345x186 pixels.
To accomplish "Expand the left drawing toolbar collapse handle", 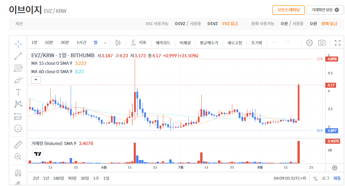I will tap(26, 161).
